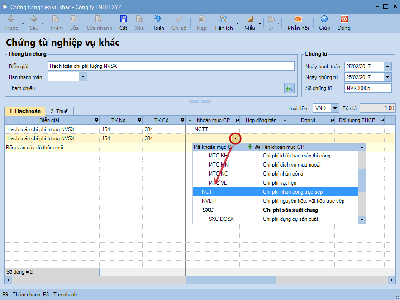
Task: Open Phản hồi feedback envelope
Action: click(x=298, y=19)
